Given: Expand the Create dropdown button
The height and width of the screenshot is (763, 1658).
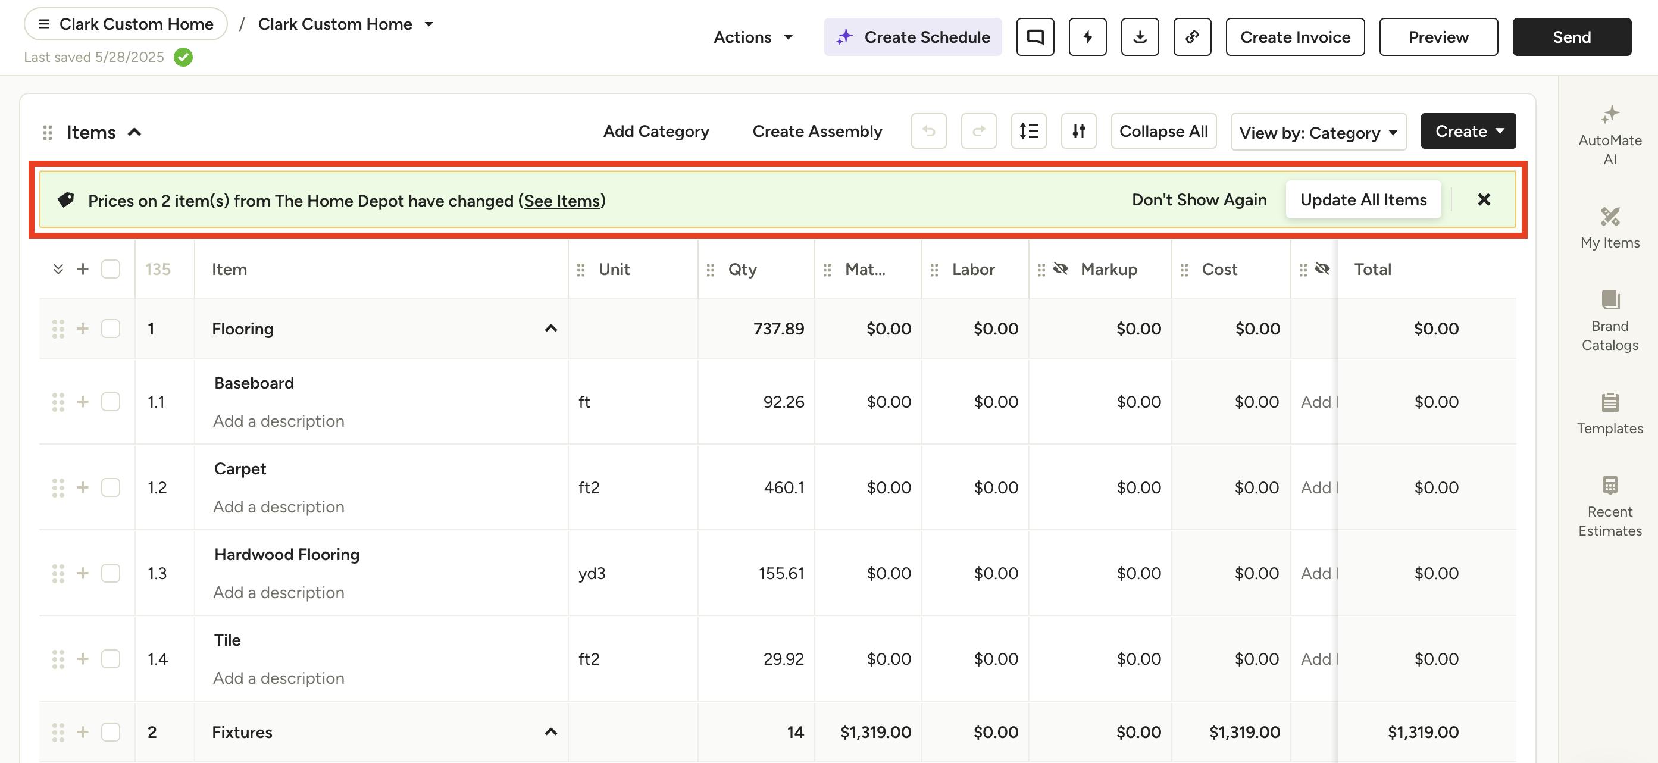Looking at the screenshot, I should coord(1468,132).
